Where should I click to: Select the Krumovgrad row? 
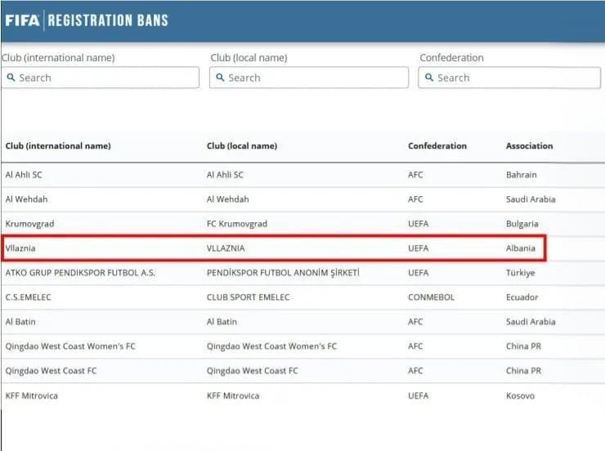30,224
